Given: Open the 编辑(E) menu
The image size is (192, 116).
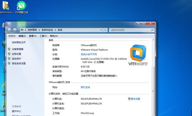Looking at the screenshot, I should pos(22,36).
